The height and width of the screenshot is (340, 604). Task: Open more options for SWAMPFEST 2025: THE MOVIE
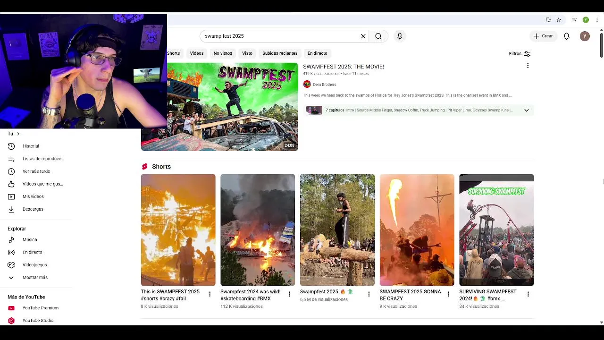coord(528,66)
